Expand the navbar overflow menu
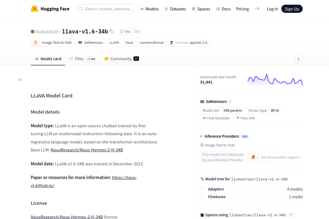 click(257, 9)
